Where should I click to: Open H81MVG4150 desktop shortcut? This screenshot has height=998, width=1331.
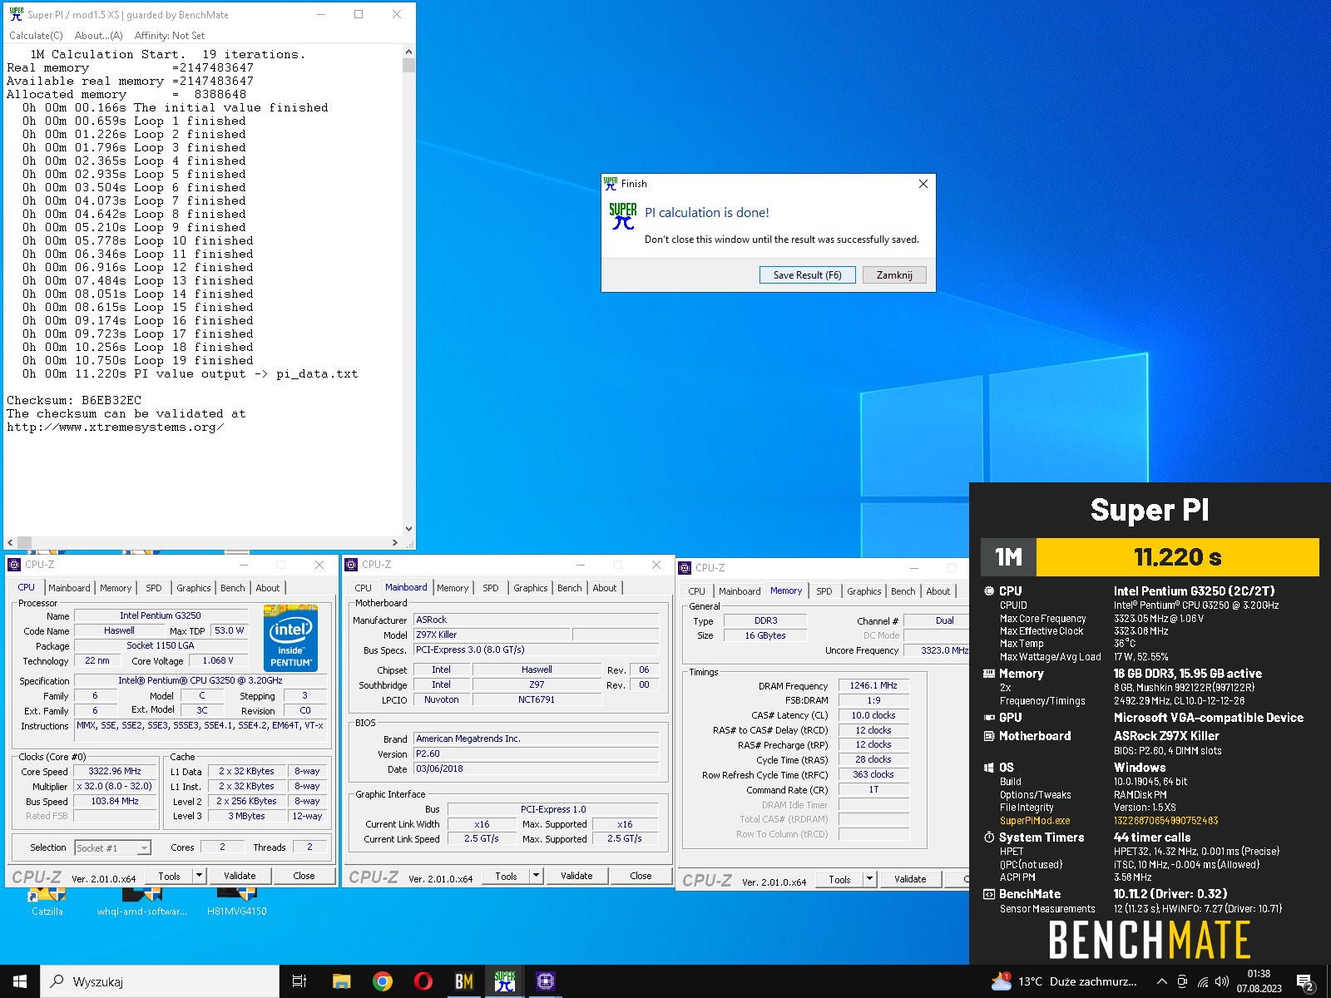(237, 902)
